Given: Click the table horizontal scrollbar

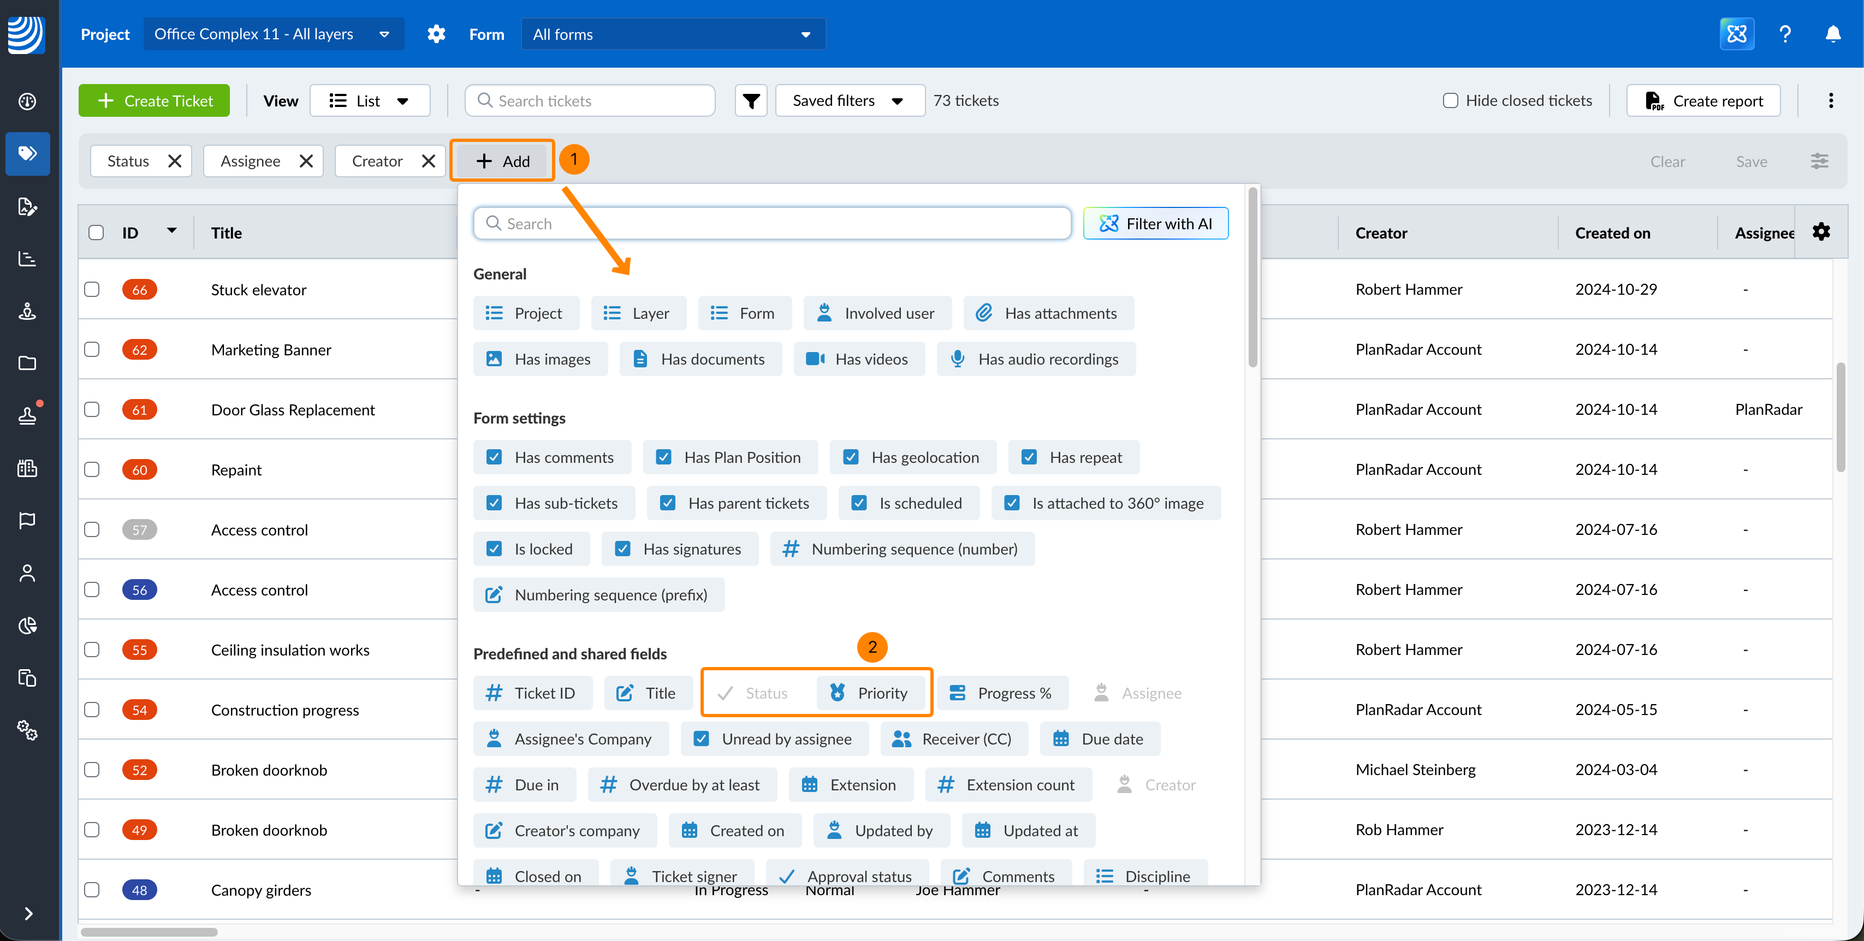Looking at the screenshot, I should pos(149,932).
